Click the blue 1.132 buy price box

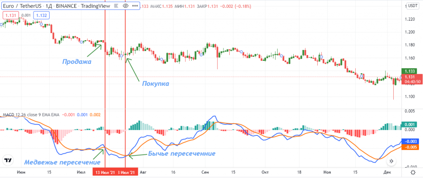[42, 15]
